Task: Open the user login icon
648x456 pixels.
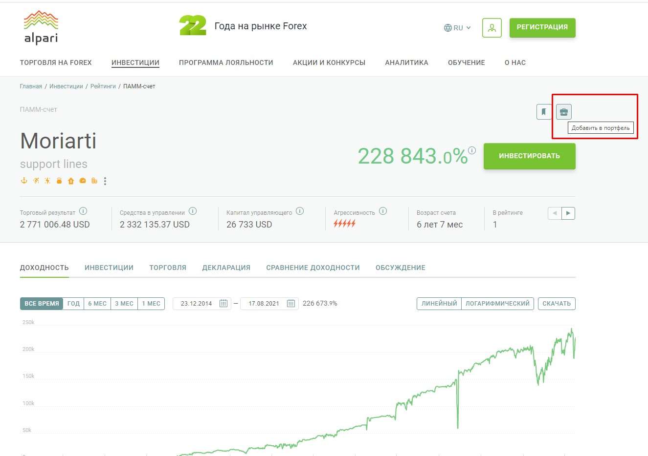Action: point(492,28)
